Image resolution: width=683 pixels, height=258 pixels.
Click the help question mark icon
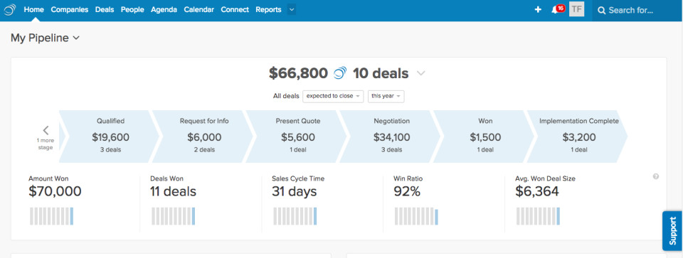656,177
